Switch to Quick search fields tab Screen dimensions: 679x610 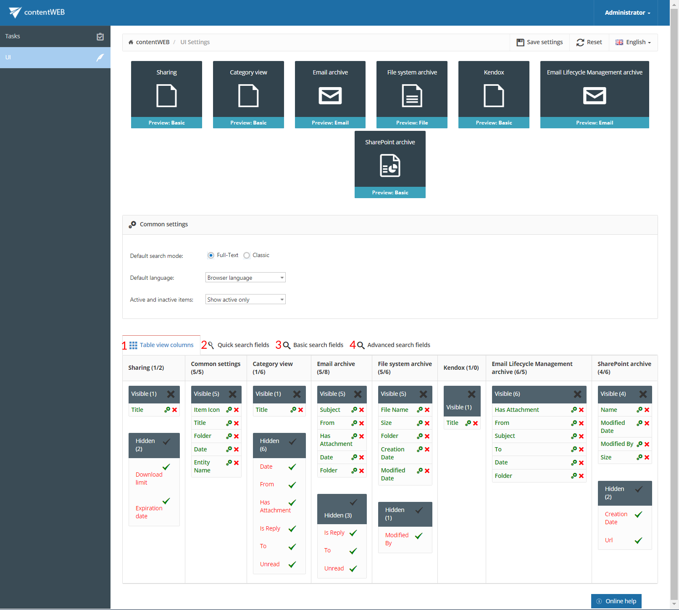tap(239, 345)
